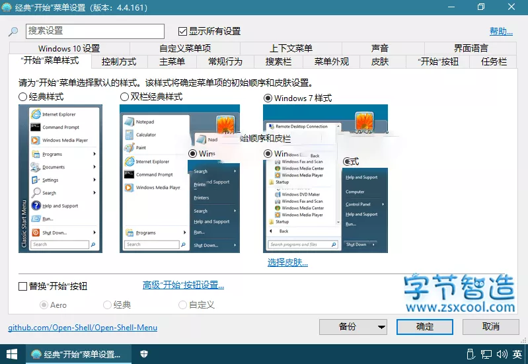Expand the 备份 dropdown arrow
528x364 pixels.
pos(381,327)
